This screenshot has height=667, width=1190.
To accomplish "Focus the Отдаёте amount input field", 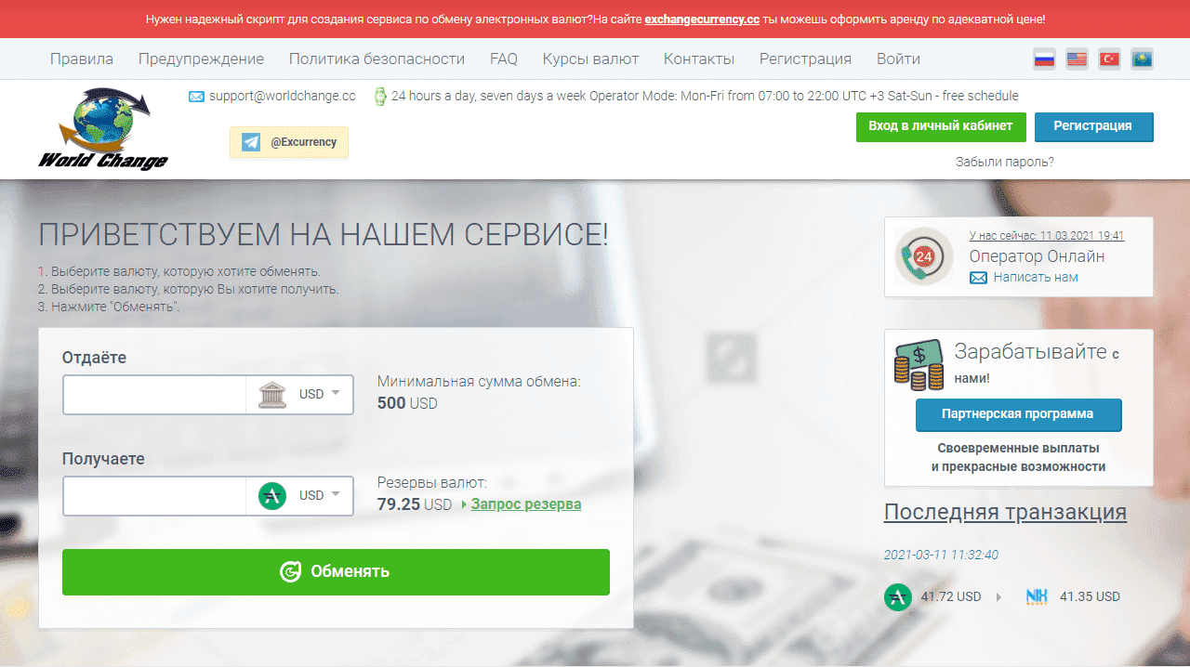I will (154, 395).
